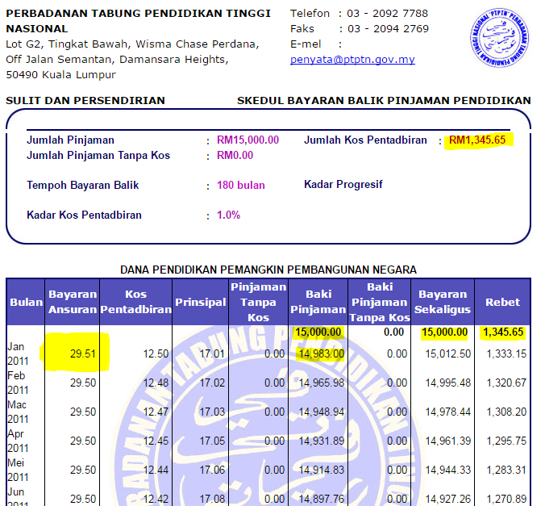Click the Mac 2011 month cell

pos(17,412)
